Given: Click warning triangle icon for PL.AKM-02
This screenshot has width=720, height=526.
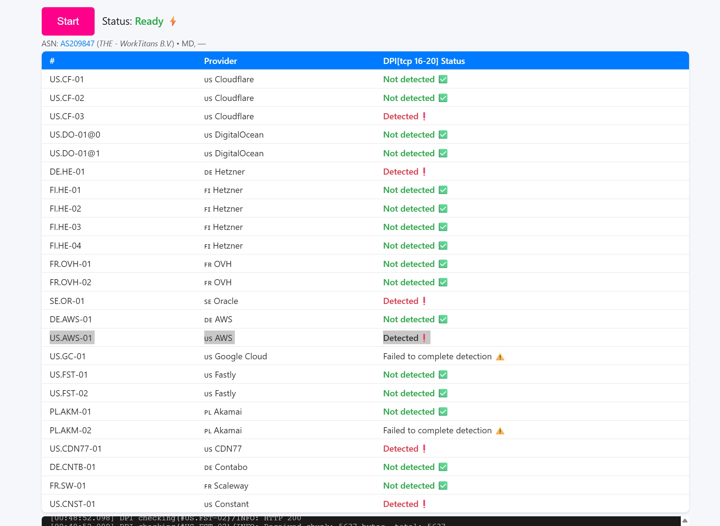Looking at the screenshot, I should pos(500,431).
